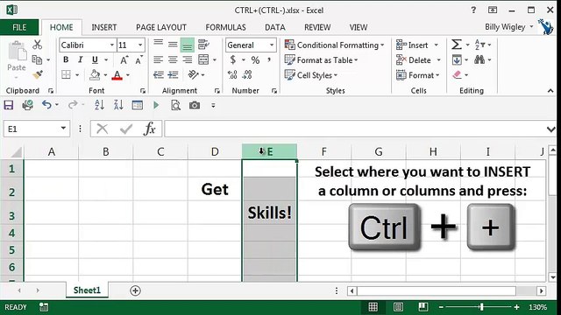Open Cell Styles menu
The height and width of the screenshot is (315, 561).
310,75
